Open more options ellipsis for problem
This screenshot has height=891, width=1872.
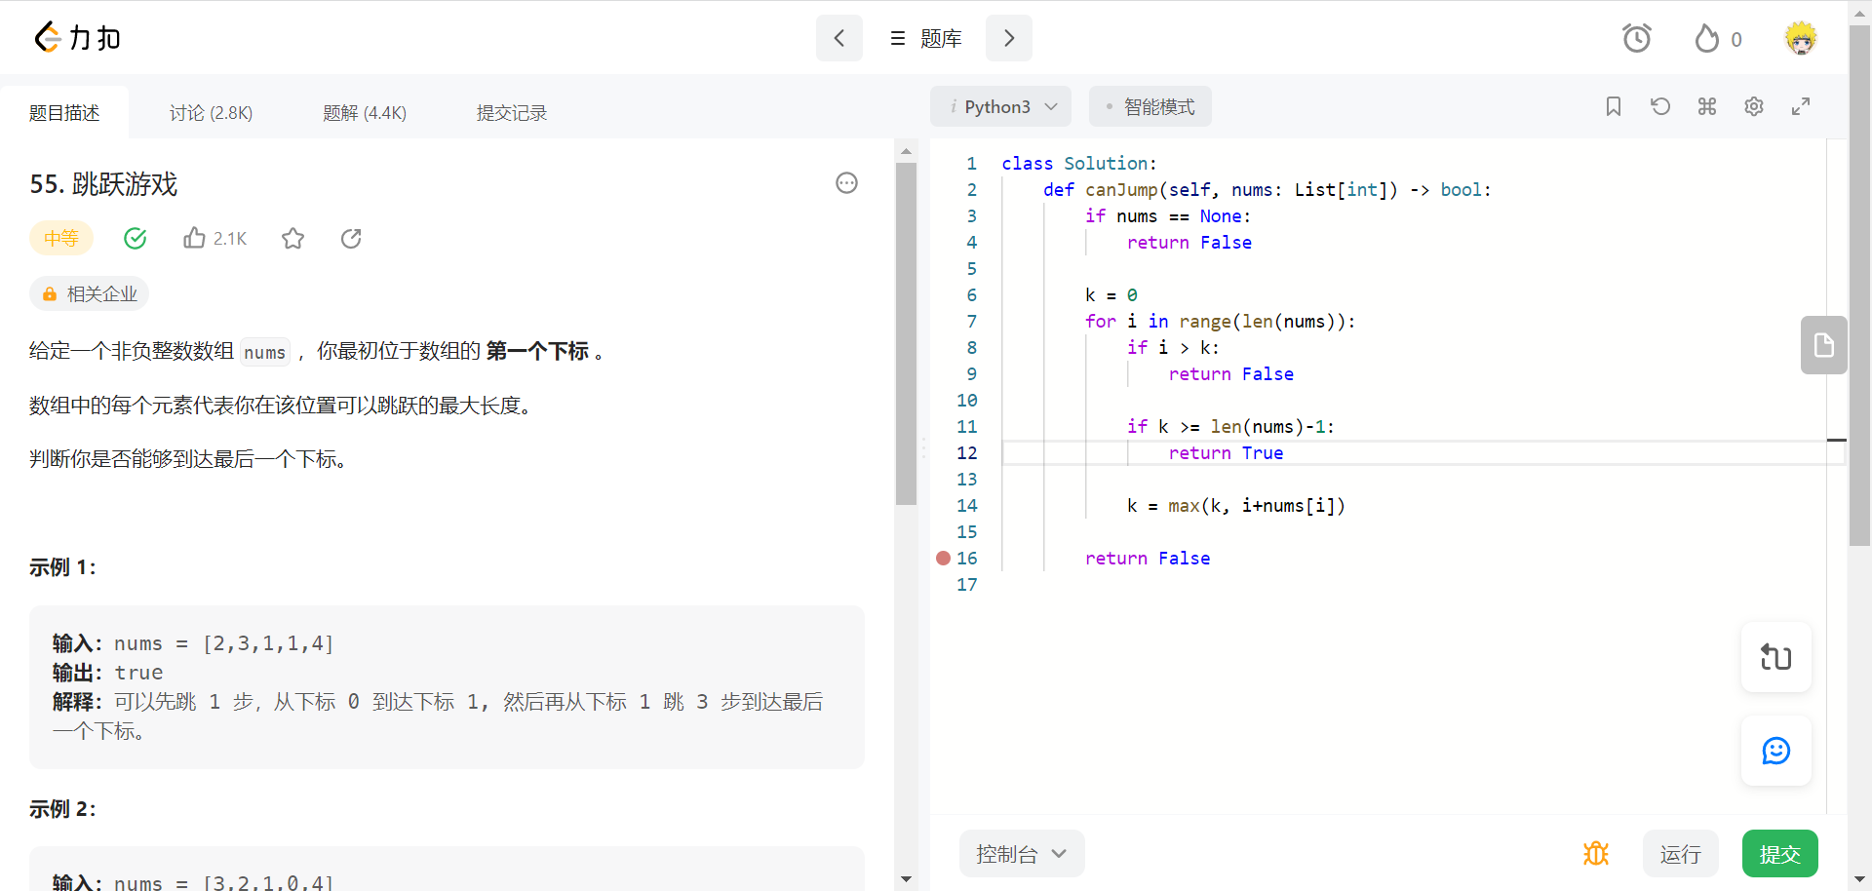(x=846, y=182)
